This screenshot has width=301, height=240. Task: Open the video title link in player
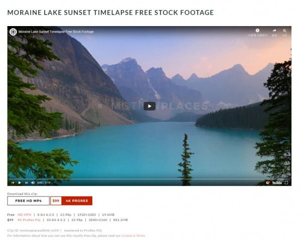56,32
